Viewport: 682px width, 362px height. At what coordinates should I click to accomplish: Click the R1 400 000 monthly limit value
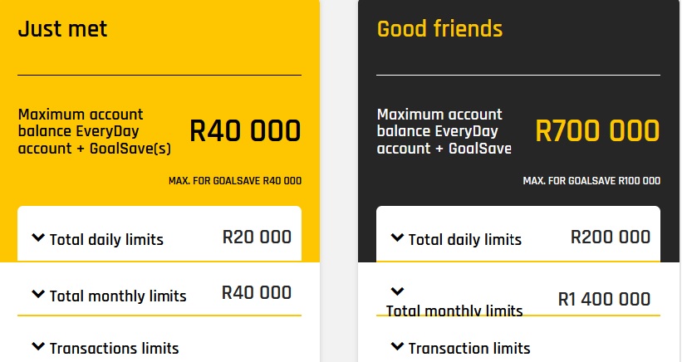pyautogui.click(x=604, y=299)
